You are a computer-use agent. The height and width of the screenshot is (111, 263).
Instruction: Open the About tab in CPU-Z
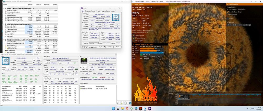[x=113, y=11]
